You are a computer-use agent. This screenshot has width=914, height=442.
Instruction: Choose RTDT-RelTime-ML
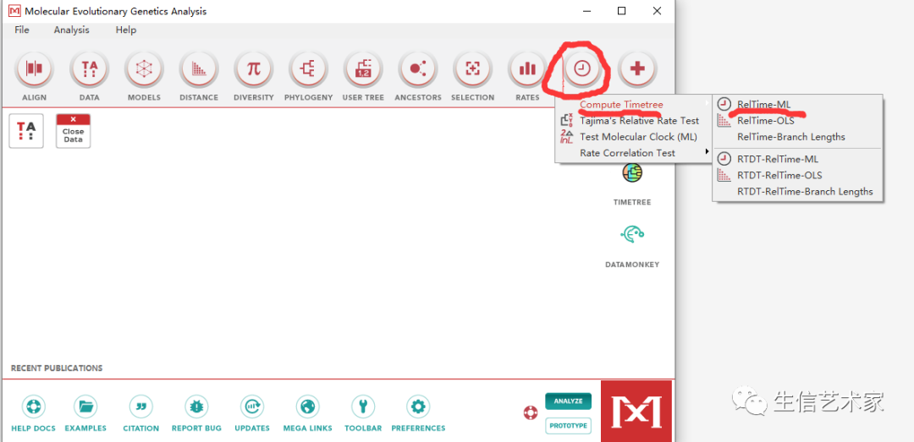pos(798,158)
